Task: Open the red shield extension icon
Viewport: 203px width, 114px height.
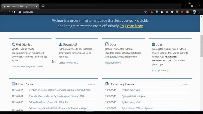Action: (182, 12)
